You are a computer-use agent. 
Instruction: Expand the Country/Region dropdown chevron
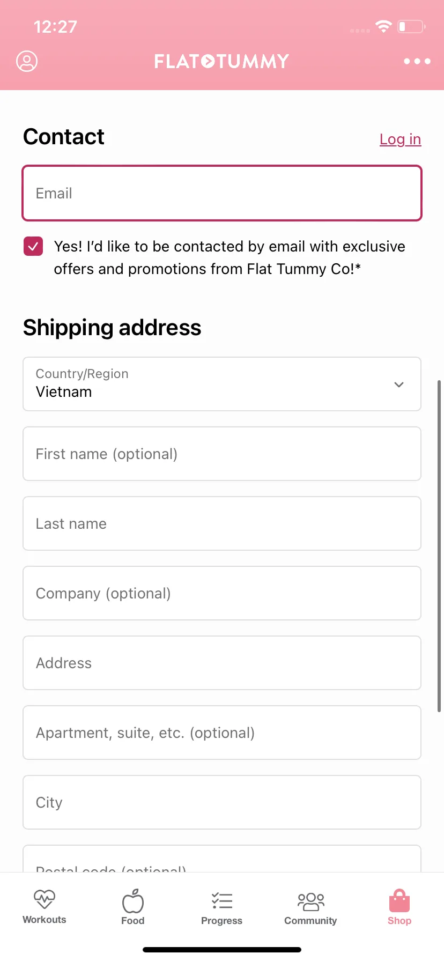399,385
